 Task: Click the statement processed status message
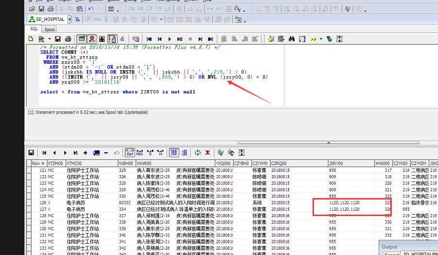88,112
